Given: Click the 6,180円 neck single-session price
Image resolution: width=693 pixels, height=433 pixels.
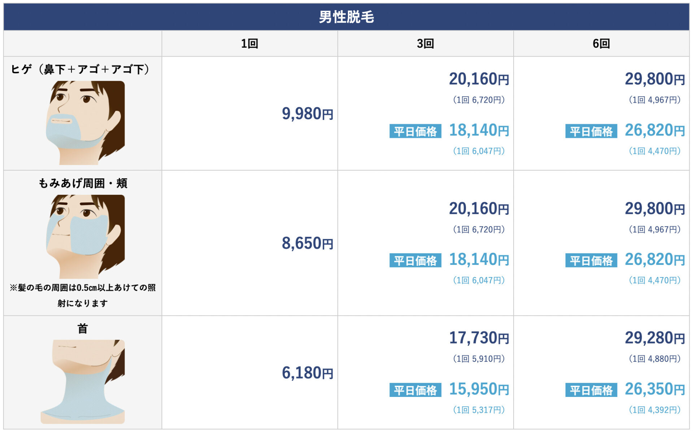Looking at the screenshot, I should 307,373.
